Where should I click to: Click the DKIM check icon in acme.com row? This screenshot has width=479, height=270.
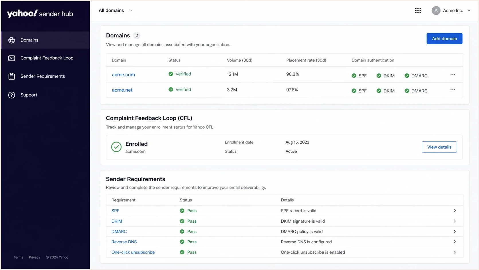pyautogui.click(x=379, y=76)
